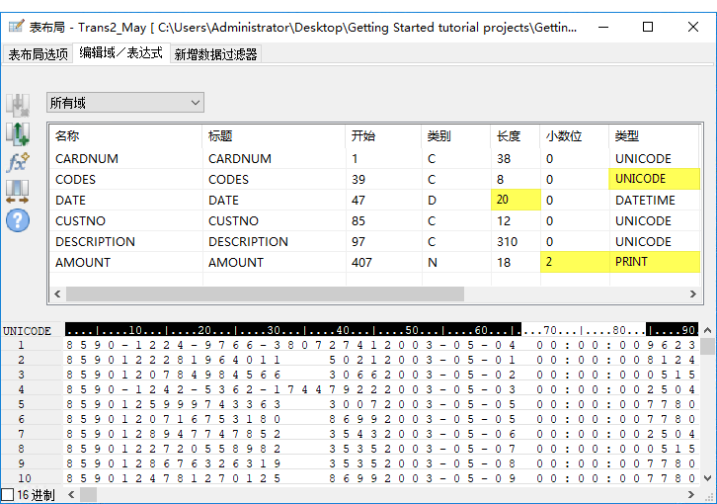717x504 pixels.
Task: Click the delete field icon in sidebar
Action: [x=18, y=104]
